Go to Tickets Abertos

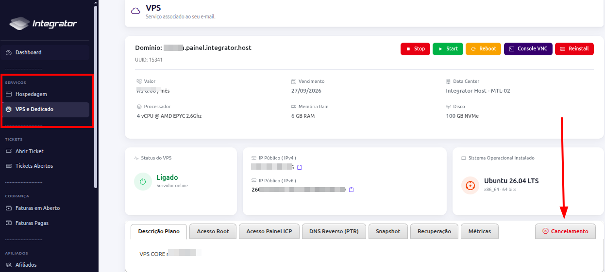pyautogui.click(x=46, y=166)
